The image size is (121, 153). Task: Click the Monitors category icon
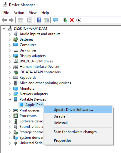point(16,88)
